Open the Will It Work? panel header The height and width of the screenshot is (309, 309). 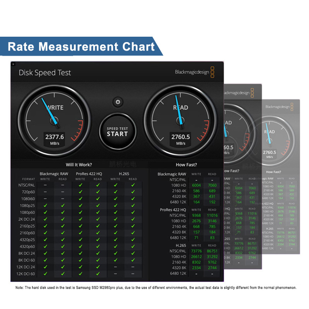[x=79, y=165]
